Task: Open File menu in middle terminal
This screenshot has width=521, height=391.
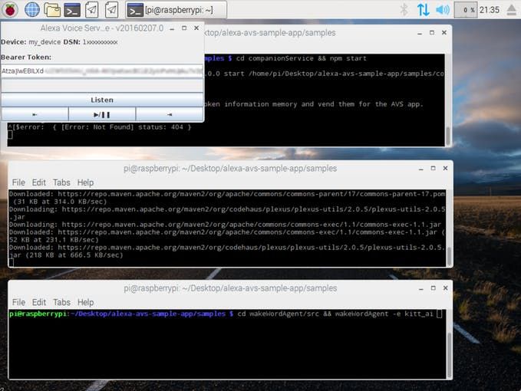Action: click(18, 182)
